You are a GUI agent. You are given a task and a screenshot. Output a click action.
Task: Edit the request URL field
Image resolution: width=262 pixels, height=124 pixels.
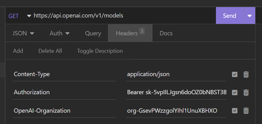click(x=124, y=16)
